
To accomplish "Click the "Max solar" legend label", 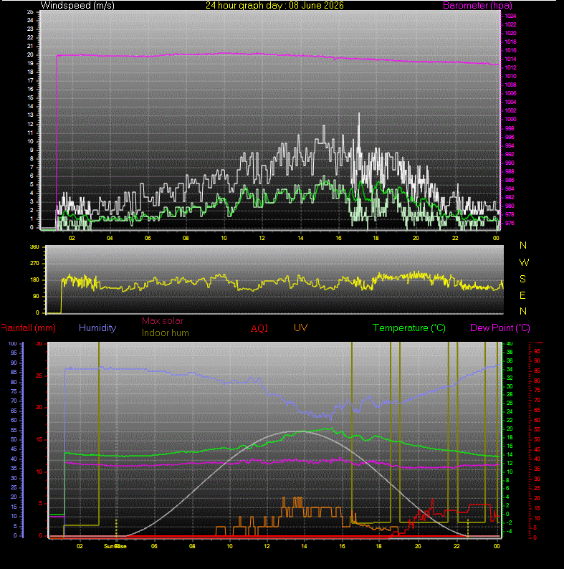I will tap(163, 321).
